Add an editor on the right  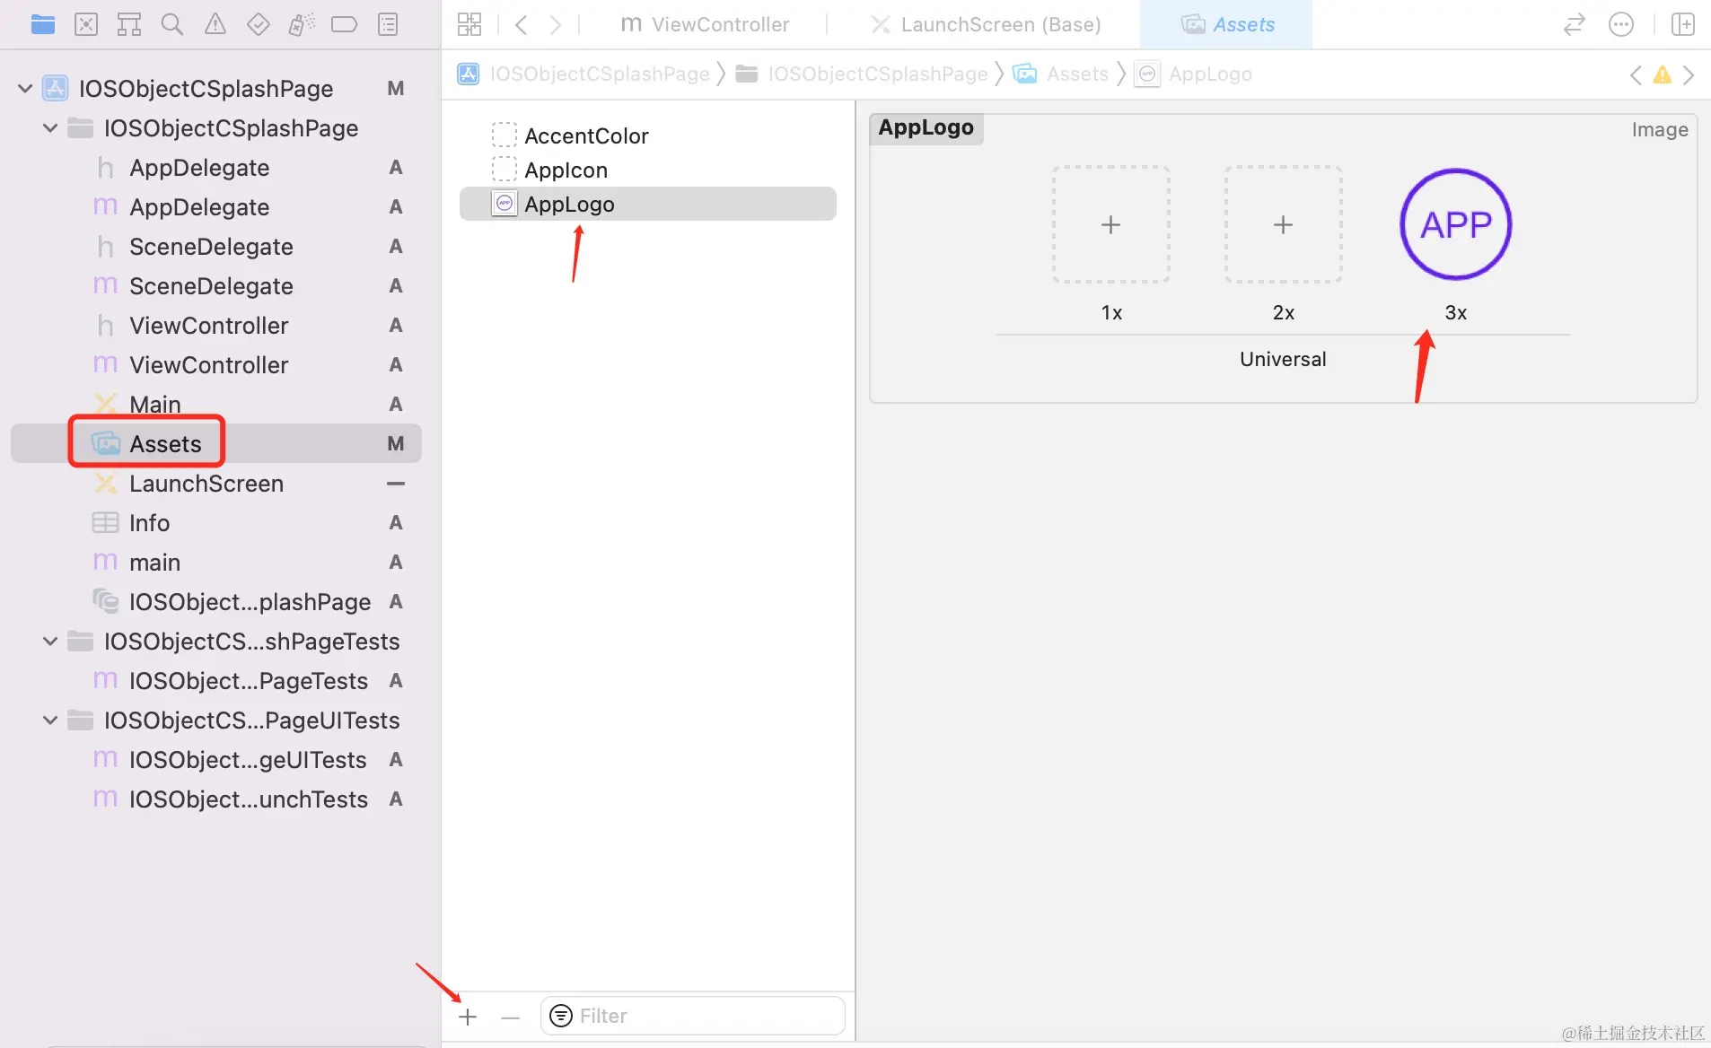coord(1683,24)
